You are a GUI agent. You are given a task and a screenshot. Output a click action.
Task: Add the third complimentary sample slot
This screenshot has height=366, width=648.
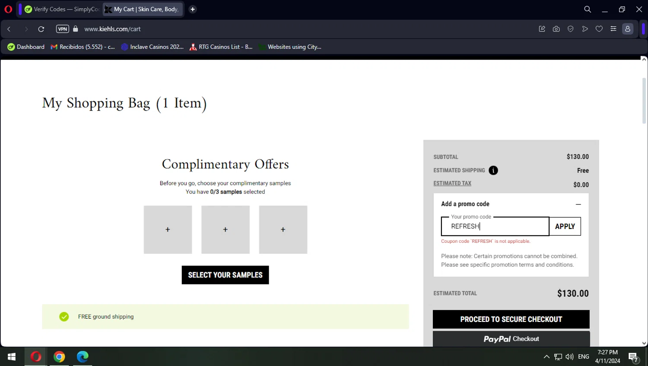tap(283, 229)
